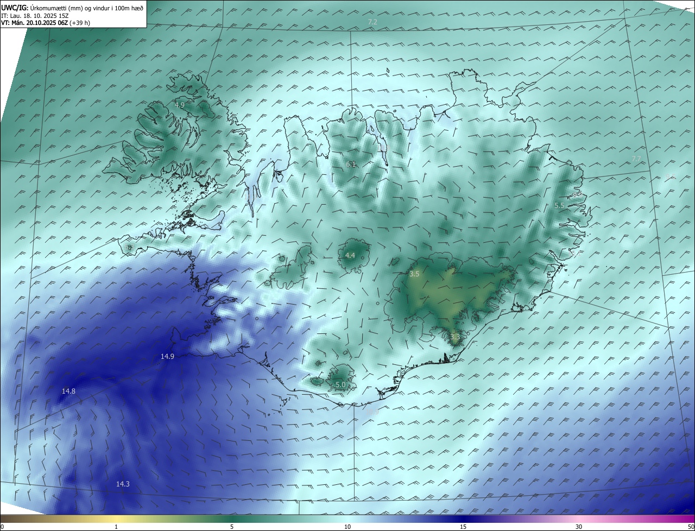Click the dark blue color bar segment near 15
695x531 pixels.
463,519
